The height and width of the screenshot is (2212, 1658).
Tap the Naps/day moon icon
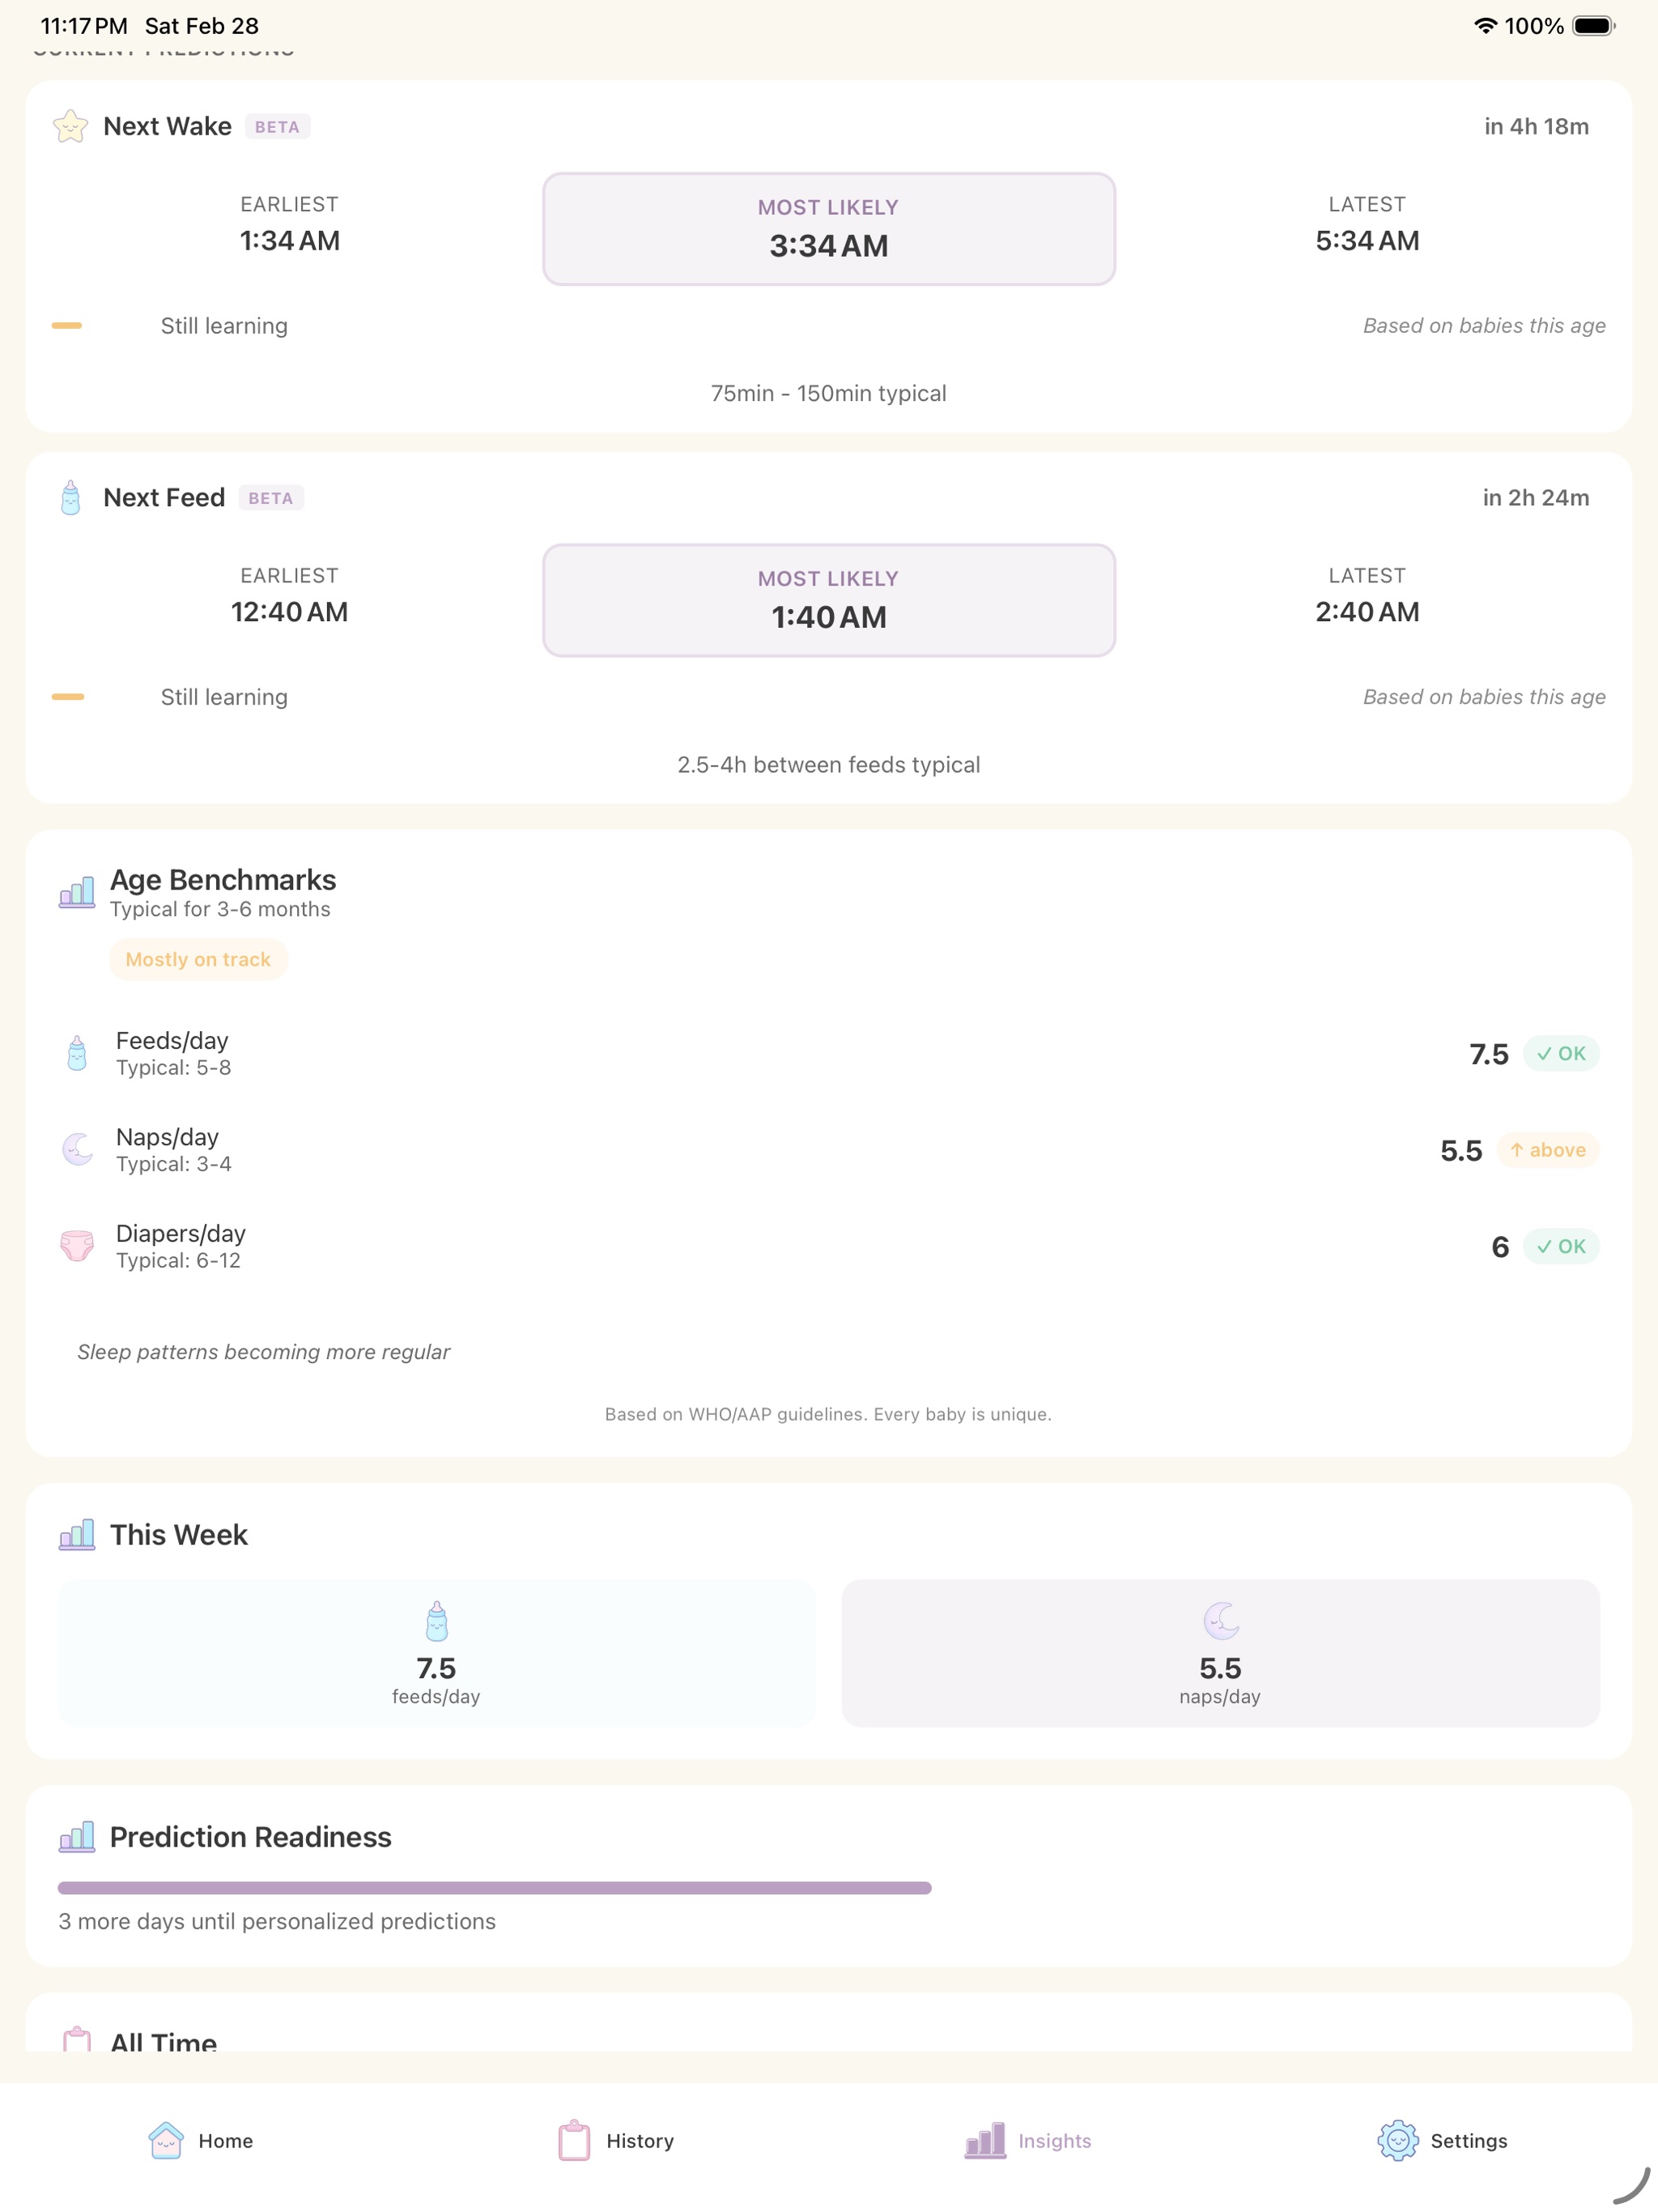77,1149
